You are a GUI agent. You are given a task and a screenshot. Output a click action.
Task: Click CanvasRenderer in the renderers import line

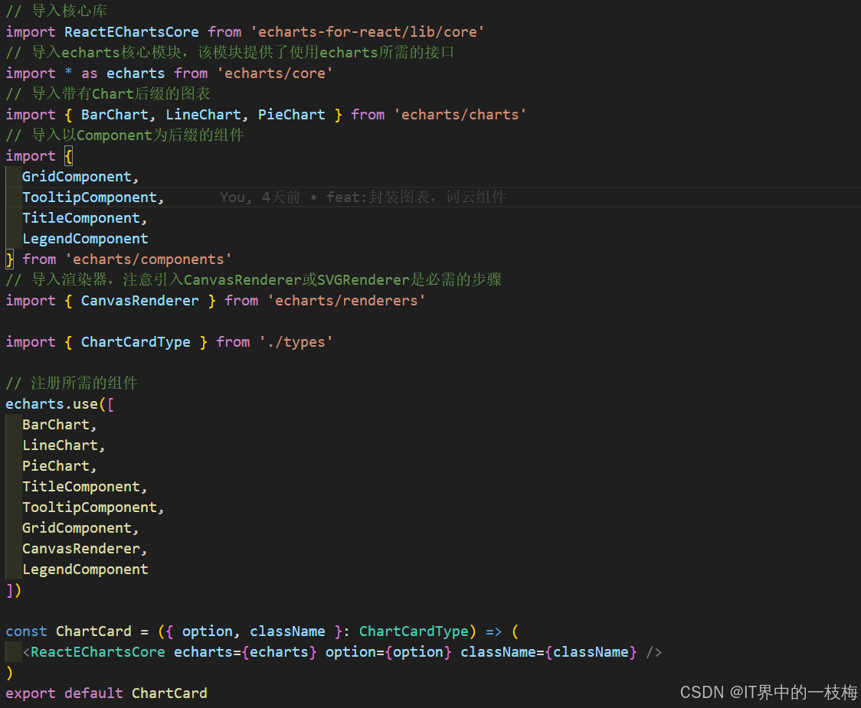(x=140, y=301)
